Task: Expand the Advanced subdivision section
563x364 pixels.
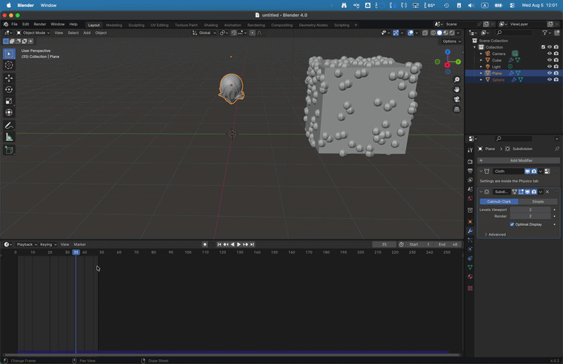Action: pos(495,234)
